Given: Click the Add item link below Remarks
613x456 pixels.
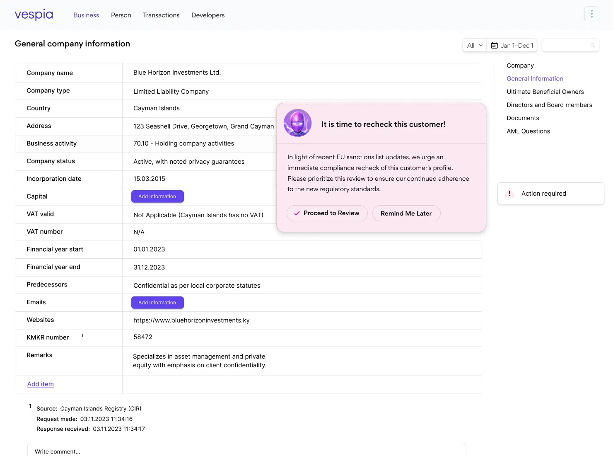Looking at the screenshot, I should click(40, 384).
